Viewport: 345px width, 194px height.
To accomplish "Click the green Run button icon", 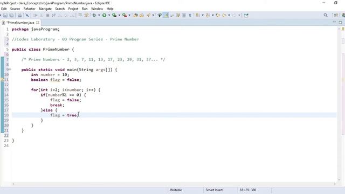I will (x=104, y=15).
